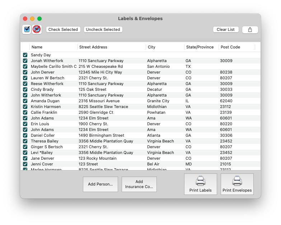Toggle the Levi *Bailey checkbox
281x225 pixels.
click(x=25, y=153)
